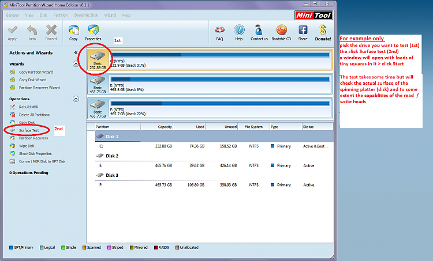433x261 pixels.
Task: Launch Partition Recovery Wizard
Action: [39, 88]
